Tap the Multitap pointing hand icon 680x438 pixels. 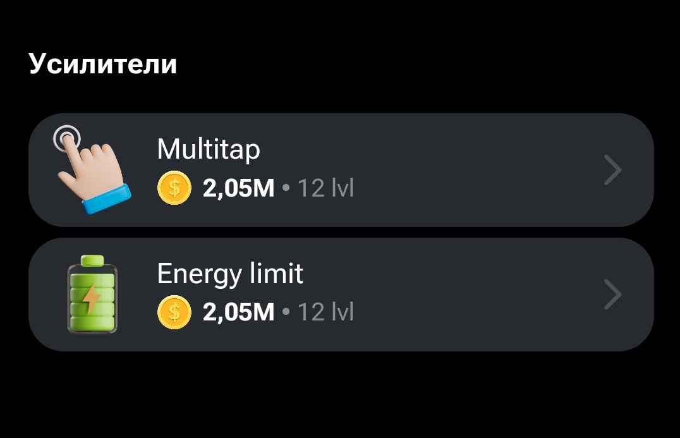click(x=92, y=169)
